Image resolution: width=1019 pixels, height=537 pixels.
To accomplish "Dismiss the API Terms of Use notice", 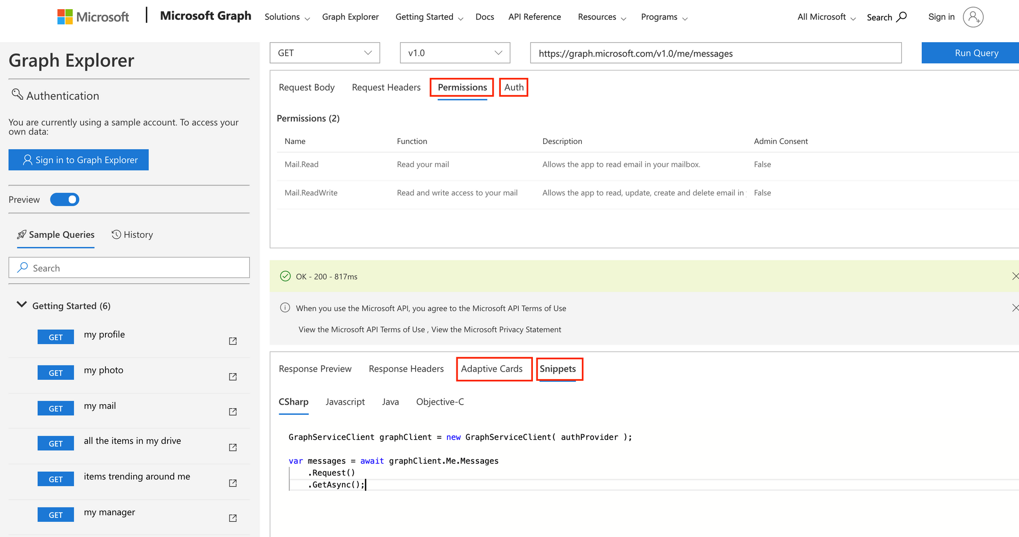I will [1015, 307].
